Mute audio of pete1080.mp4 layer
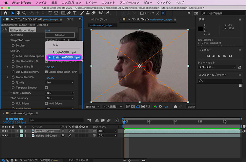The image size is (246, 162). 7,131
